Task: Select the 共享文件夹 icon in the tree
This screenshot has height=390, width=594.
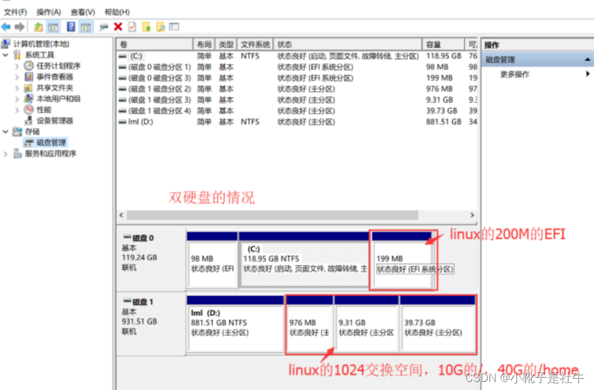Action: (x=29, y=87)
